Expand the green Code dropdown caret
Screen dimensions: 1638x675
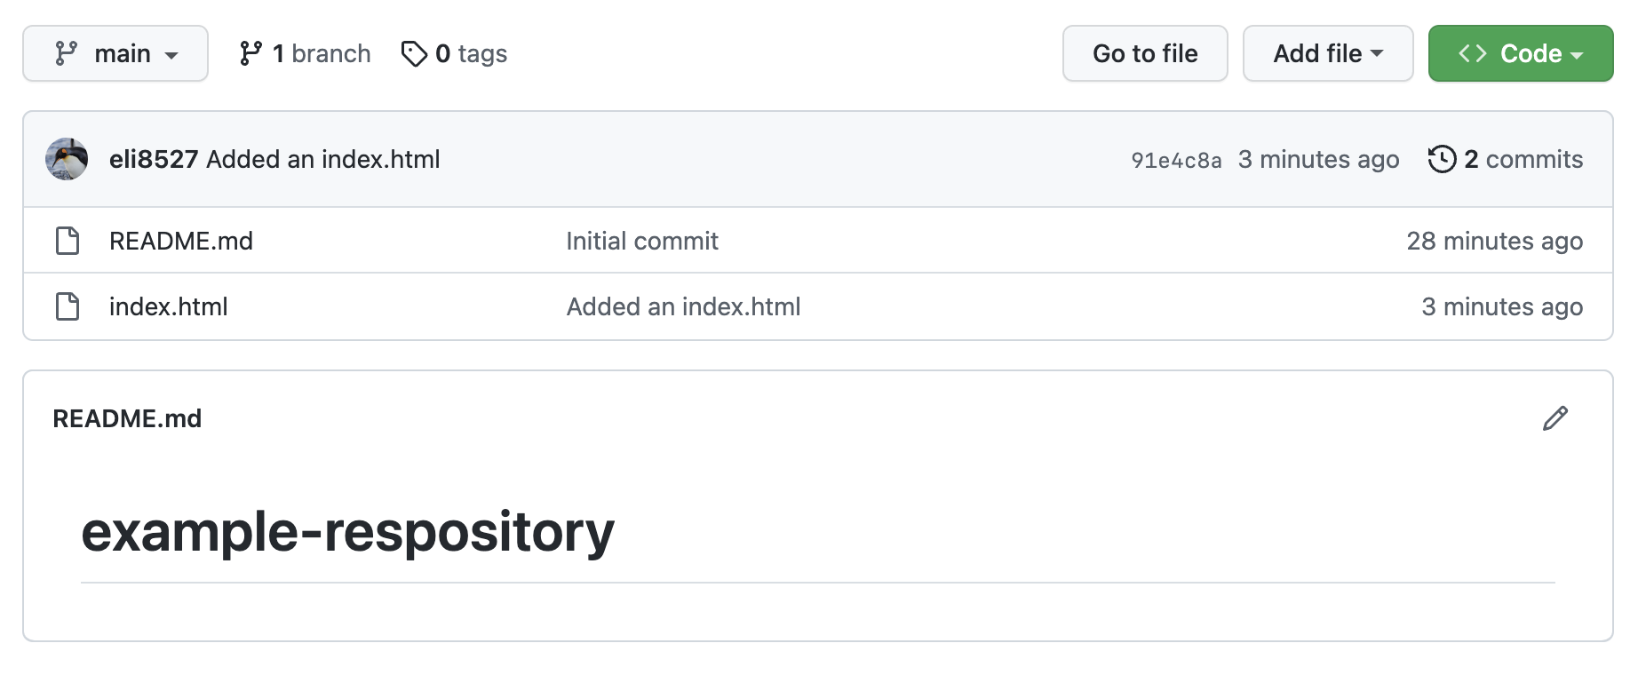[x=1577, y=55]
